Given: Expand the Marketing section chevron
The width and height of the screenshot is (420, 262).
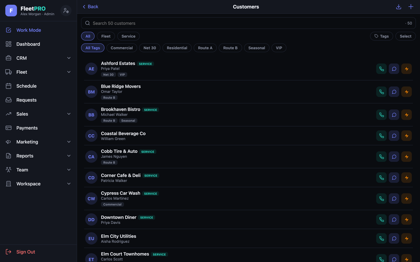Looking at the screenshot, I should (x=69, y=142).
